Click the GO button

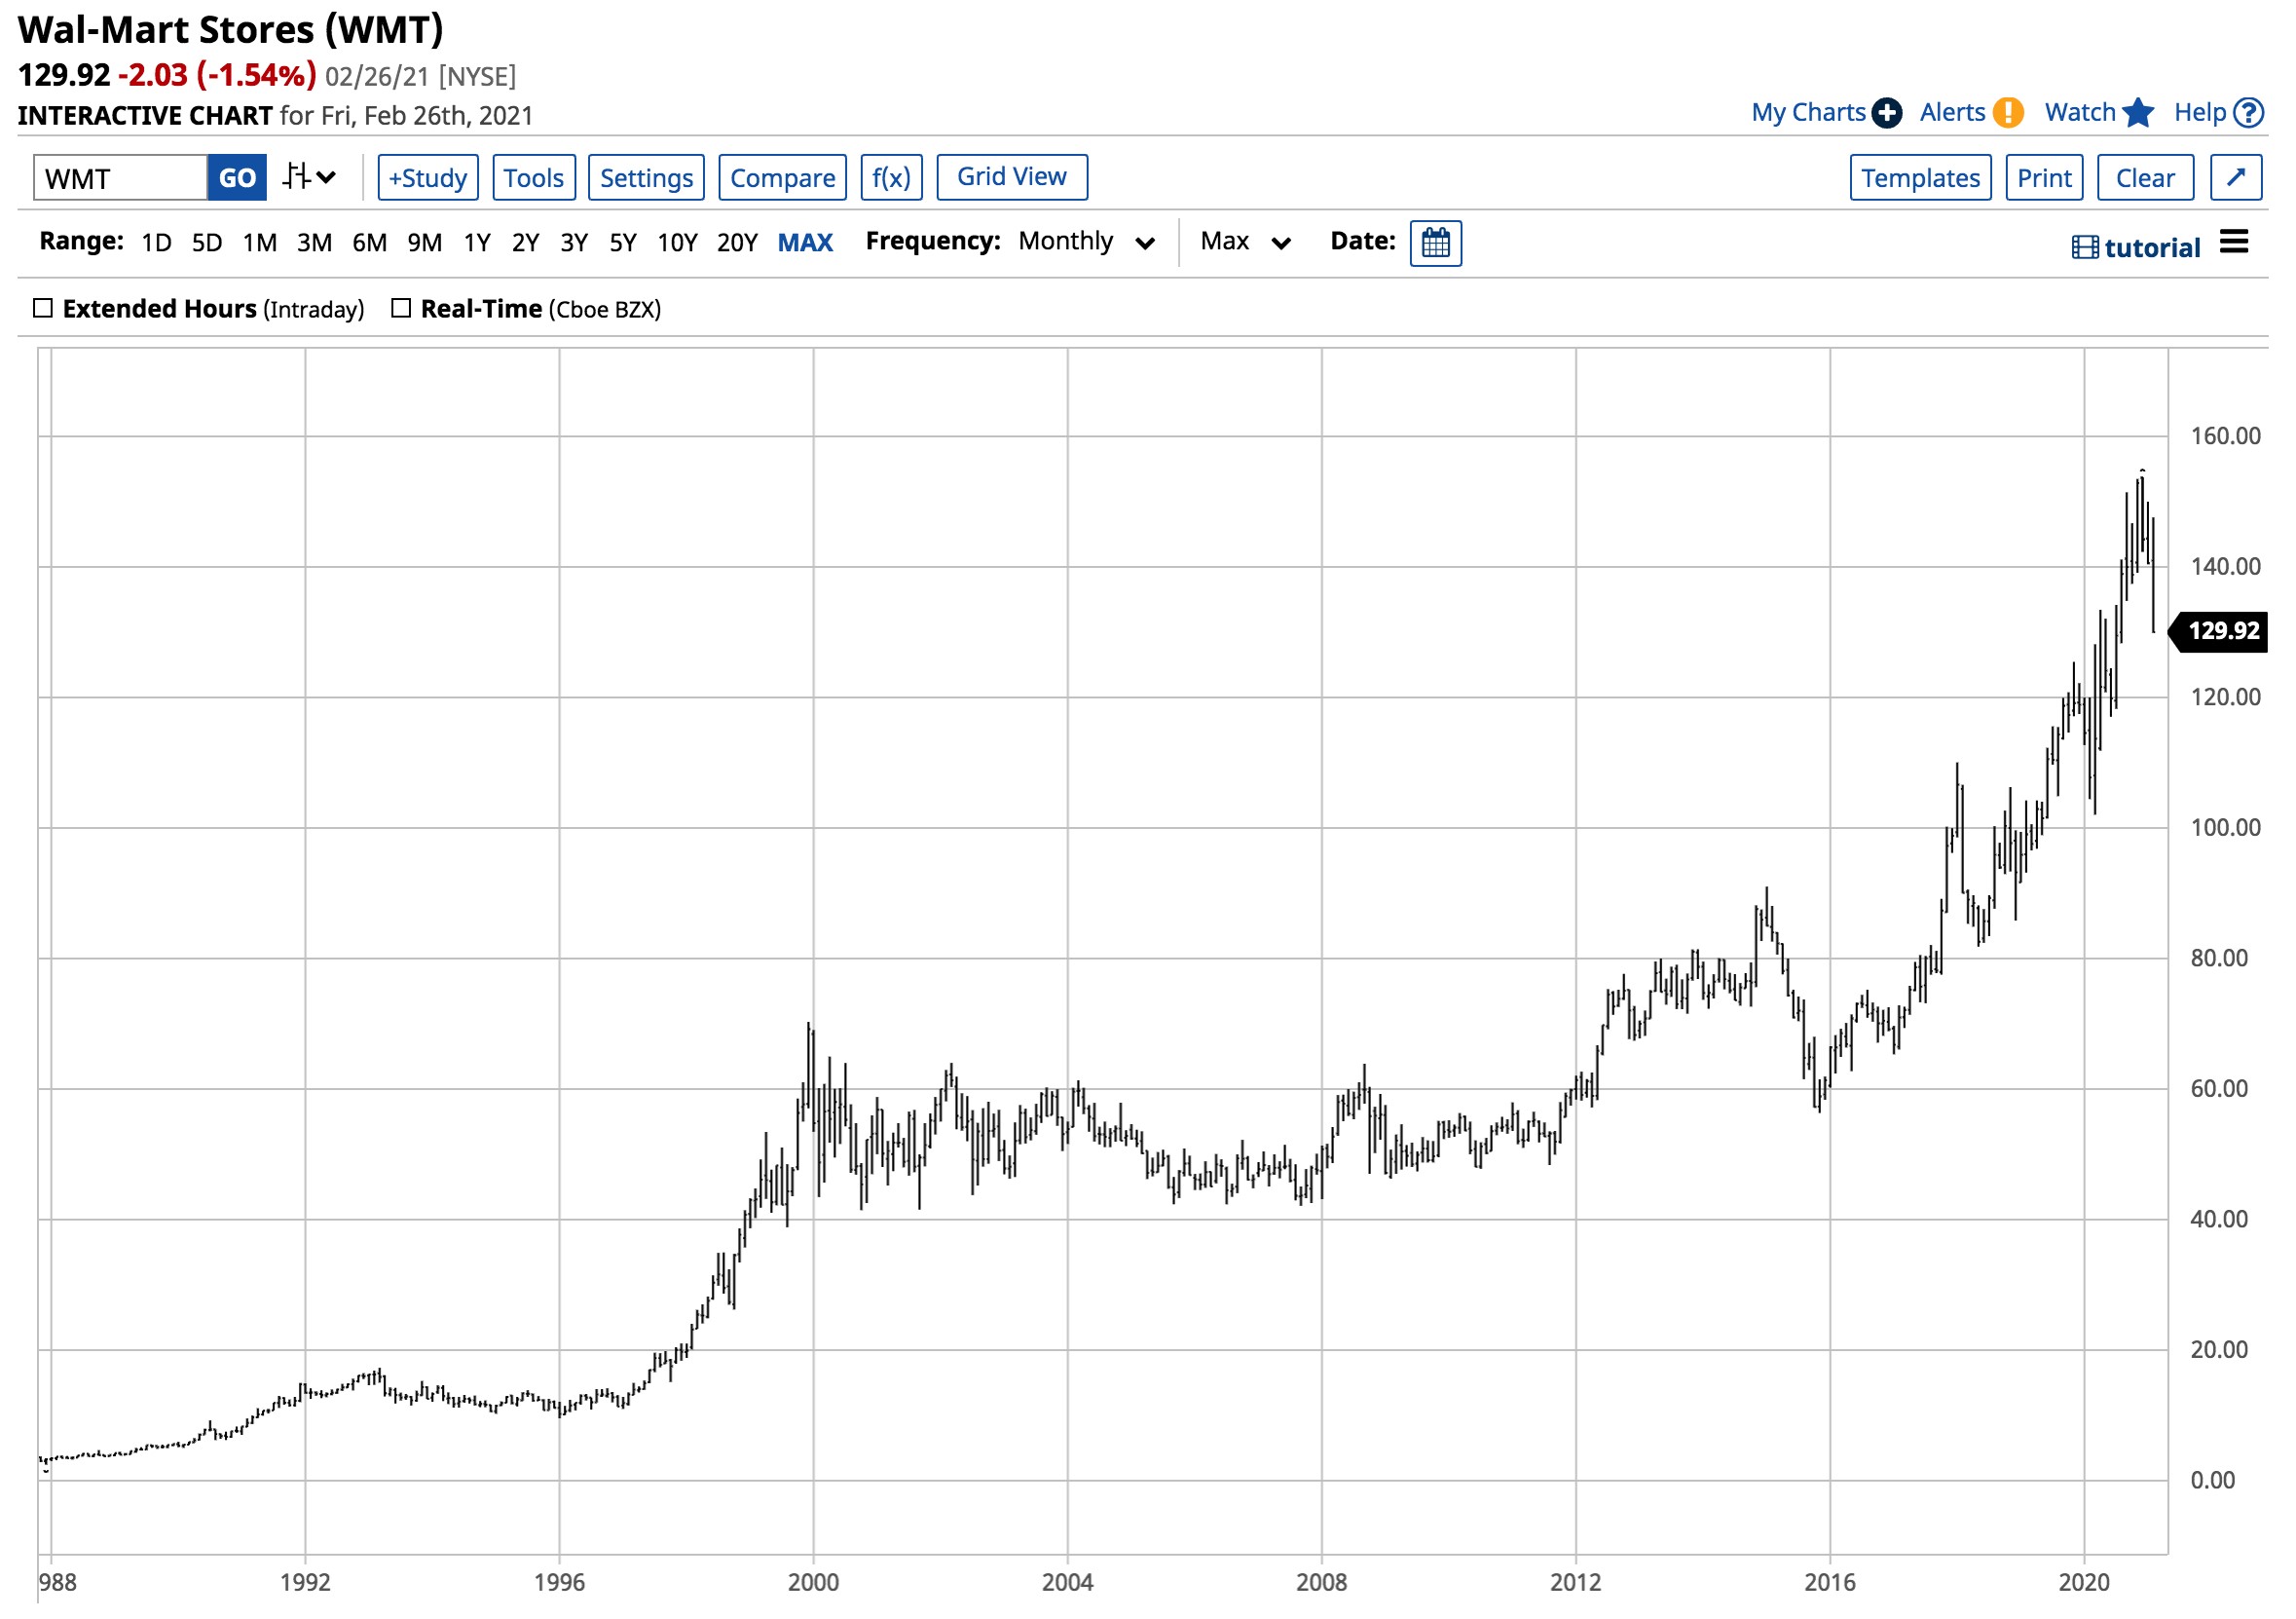click(x=237, y=177)
